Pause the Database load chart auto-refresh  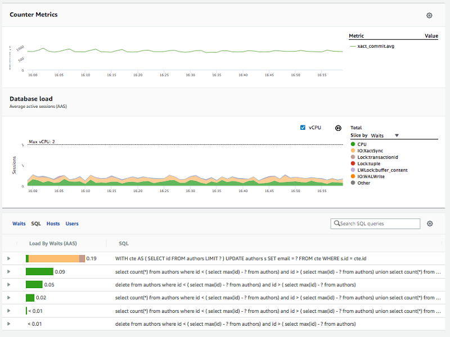coord(338,128)
